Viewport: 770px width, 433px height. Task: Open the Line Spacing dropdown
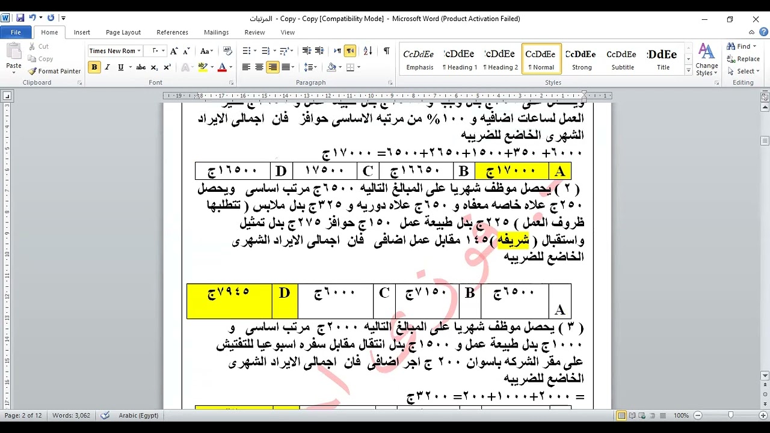pyautogui.click(x=310, y=67)
